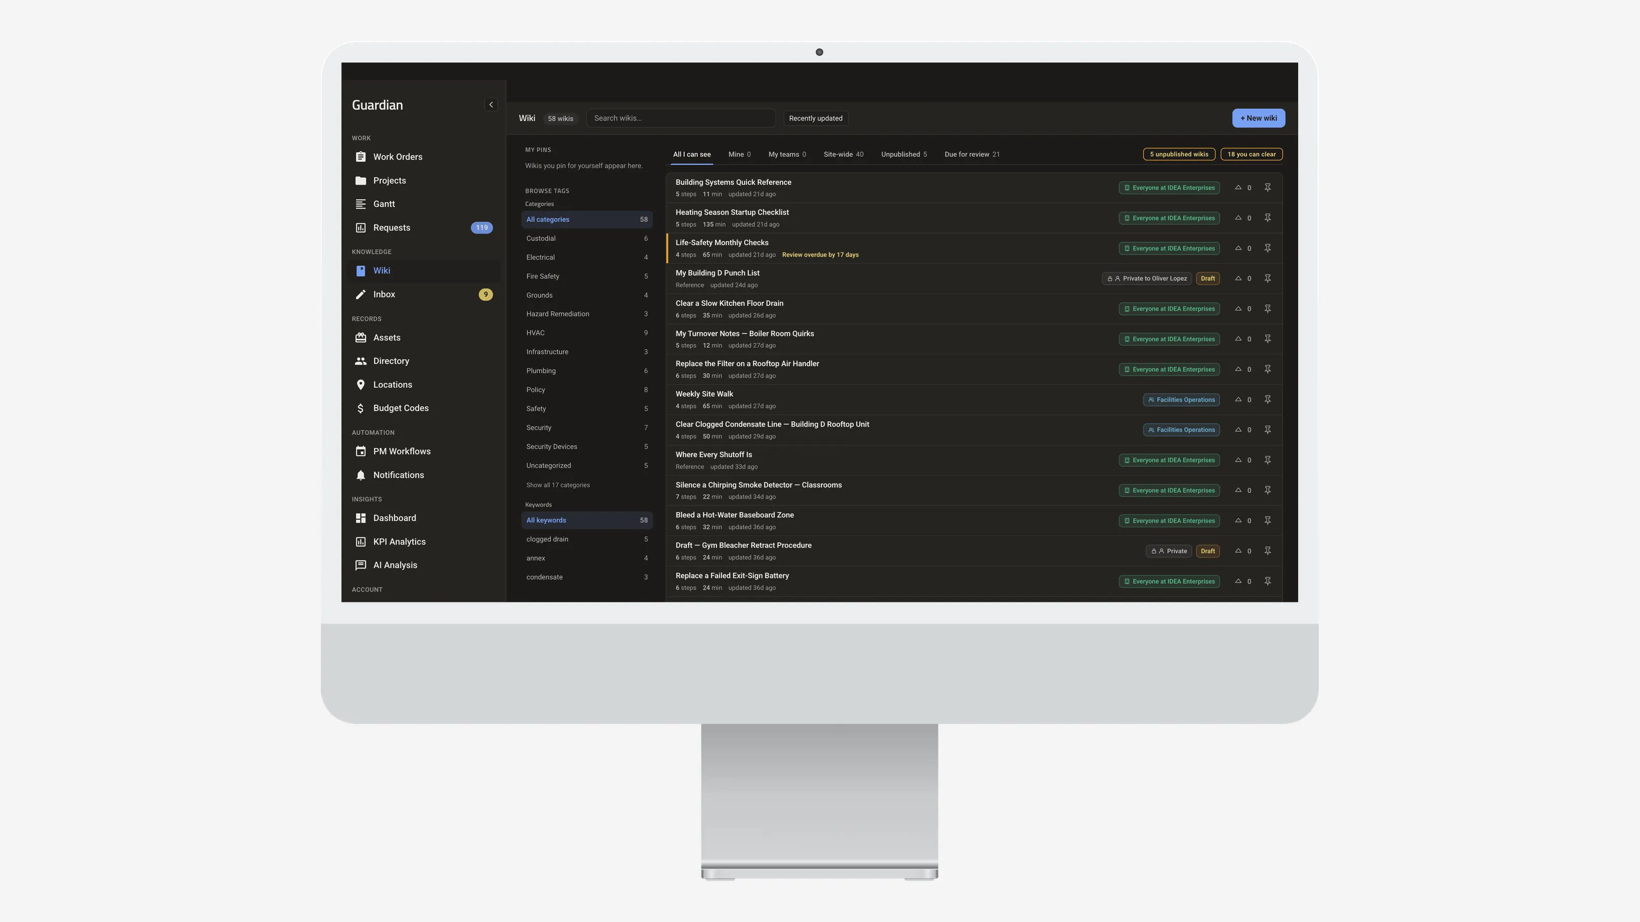Open the Due for review tab

pyautogui.click(x=972, y=155)
